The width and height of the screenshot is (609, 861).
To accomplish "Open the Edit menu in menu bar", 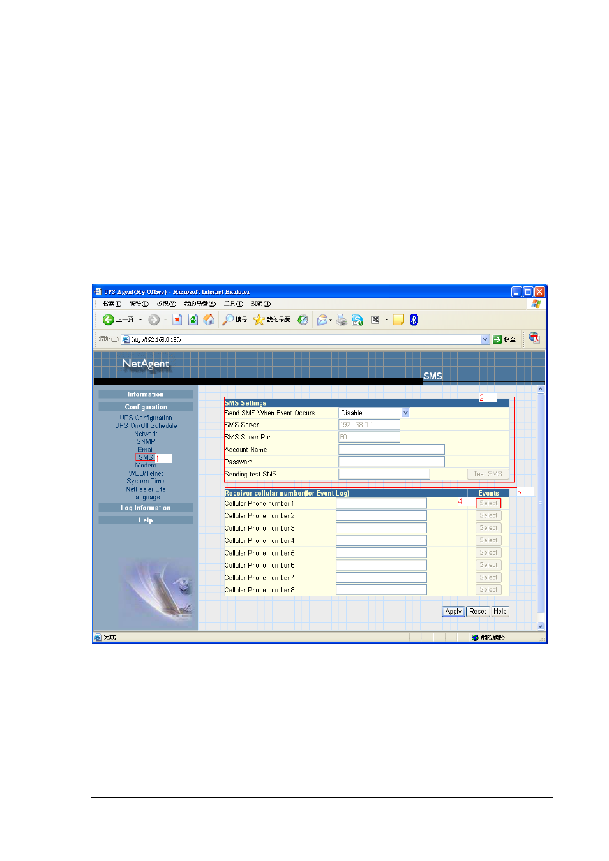I will click(x=139, y=304).
